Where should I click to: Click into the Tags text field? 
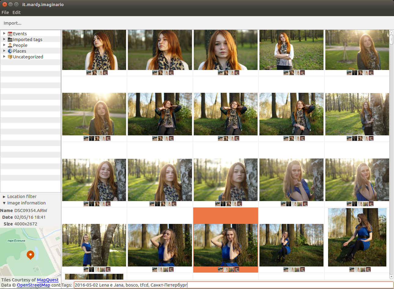tap(233, 285)
